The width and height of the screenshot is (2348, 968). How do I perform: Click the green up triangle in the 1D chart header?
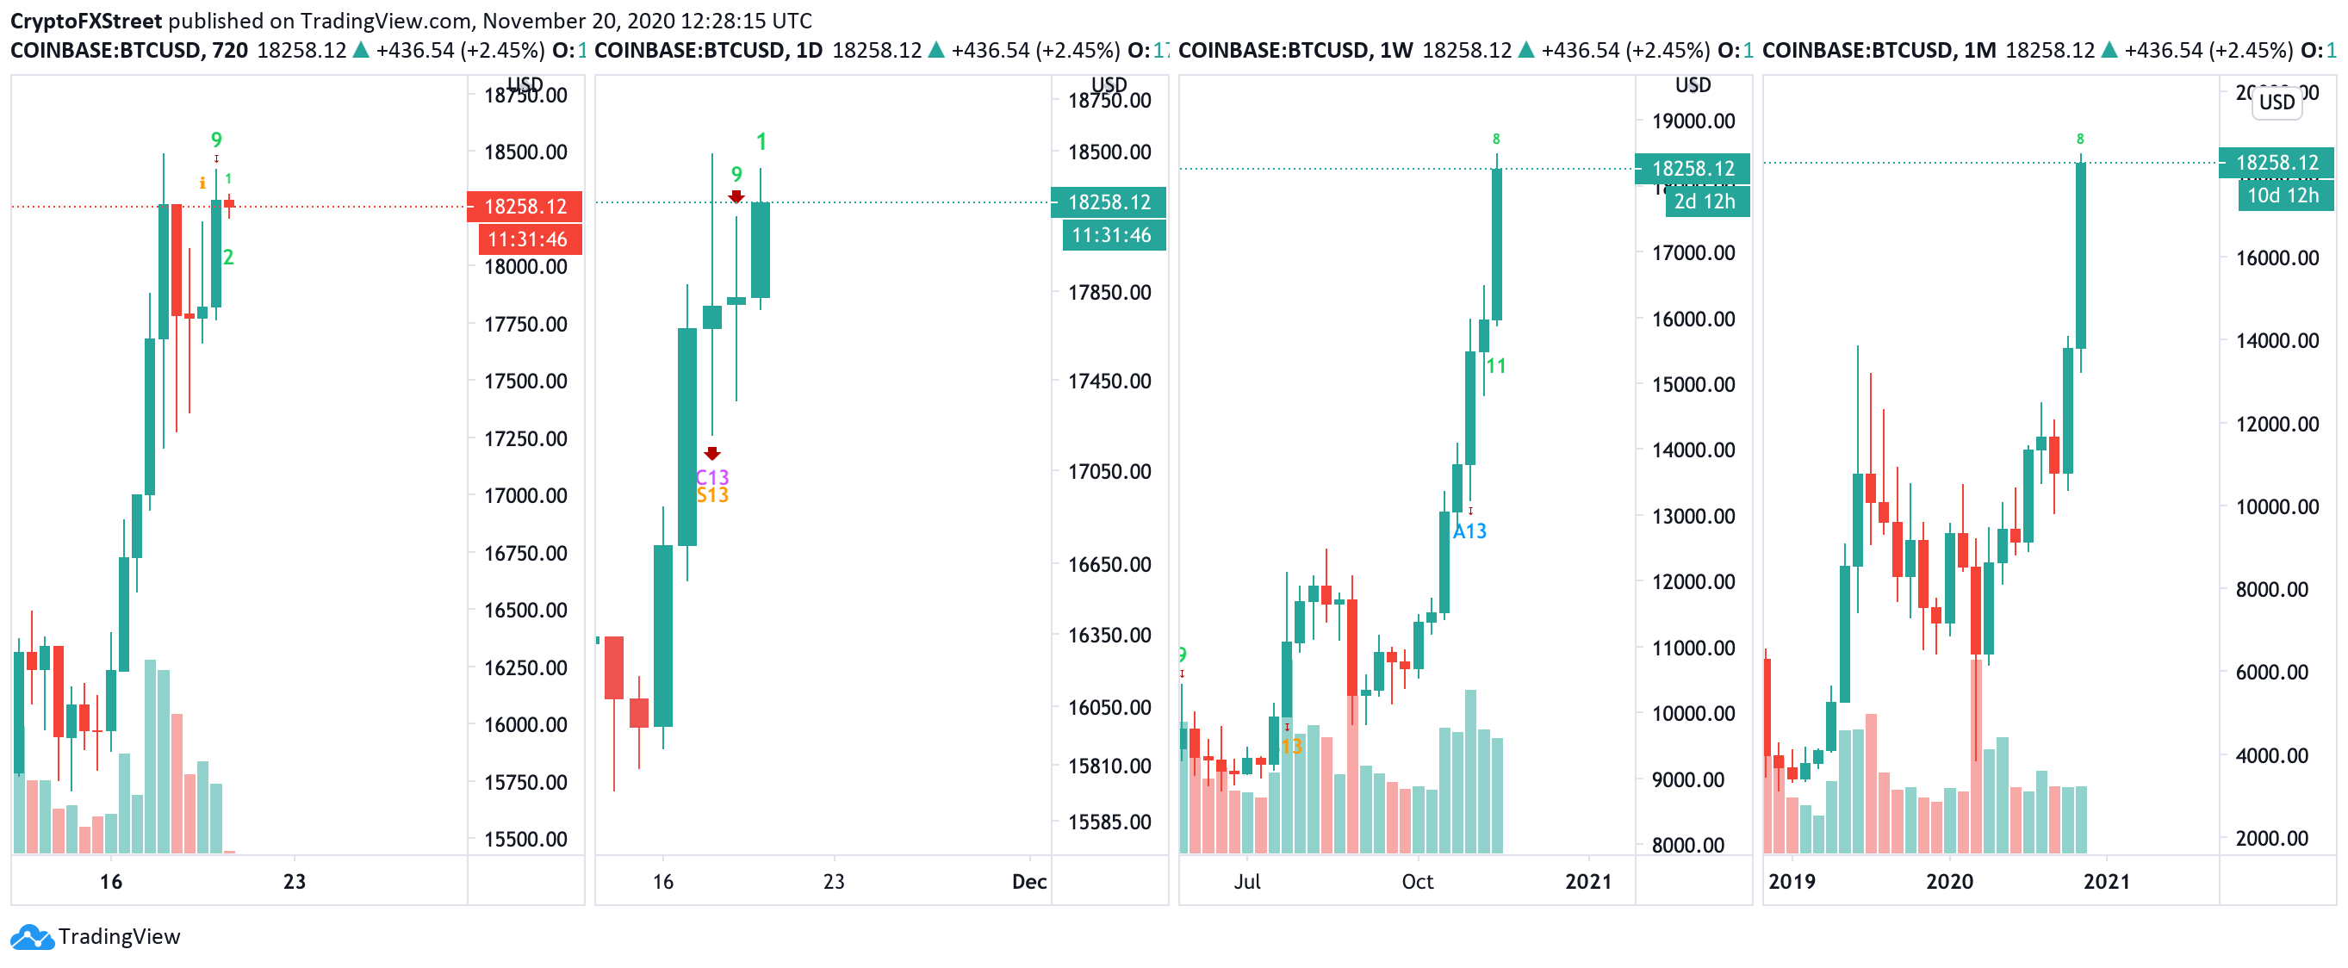936,50
